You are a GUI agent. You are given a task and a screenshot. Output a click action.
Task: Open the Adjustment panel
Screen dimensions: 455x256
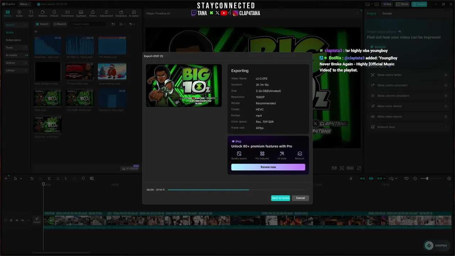pos(106,14)
